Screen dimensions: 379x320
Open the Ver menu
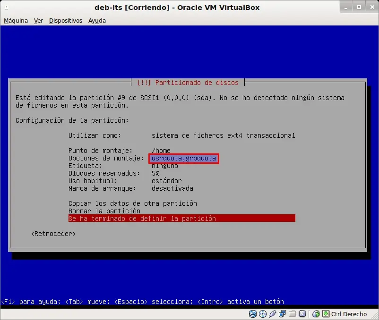[x=38, y=21]
